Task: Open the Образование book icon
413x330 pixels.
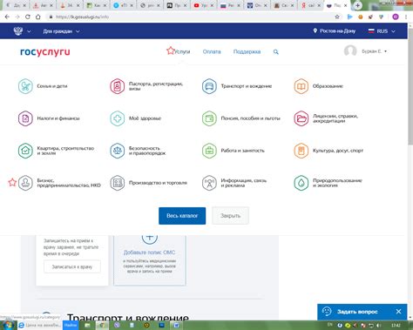Action: (x=301, y=86)
